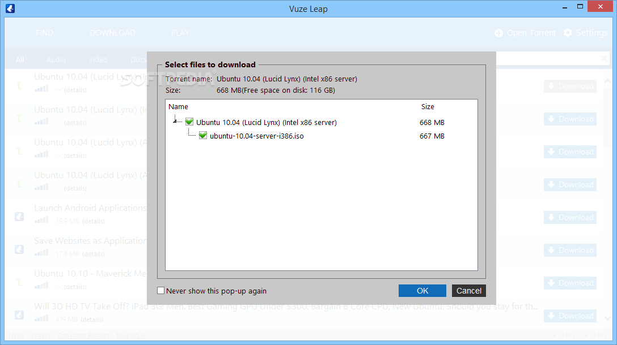
Task: Click the Vuze Leap frog logo in title bar
Action: (10, 8)
